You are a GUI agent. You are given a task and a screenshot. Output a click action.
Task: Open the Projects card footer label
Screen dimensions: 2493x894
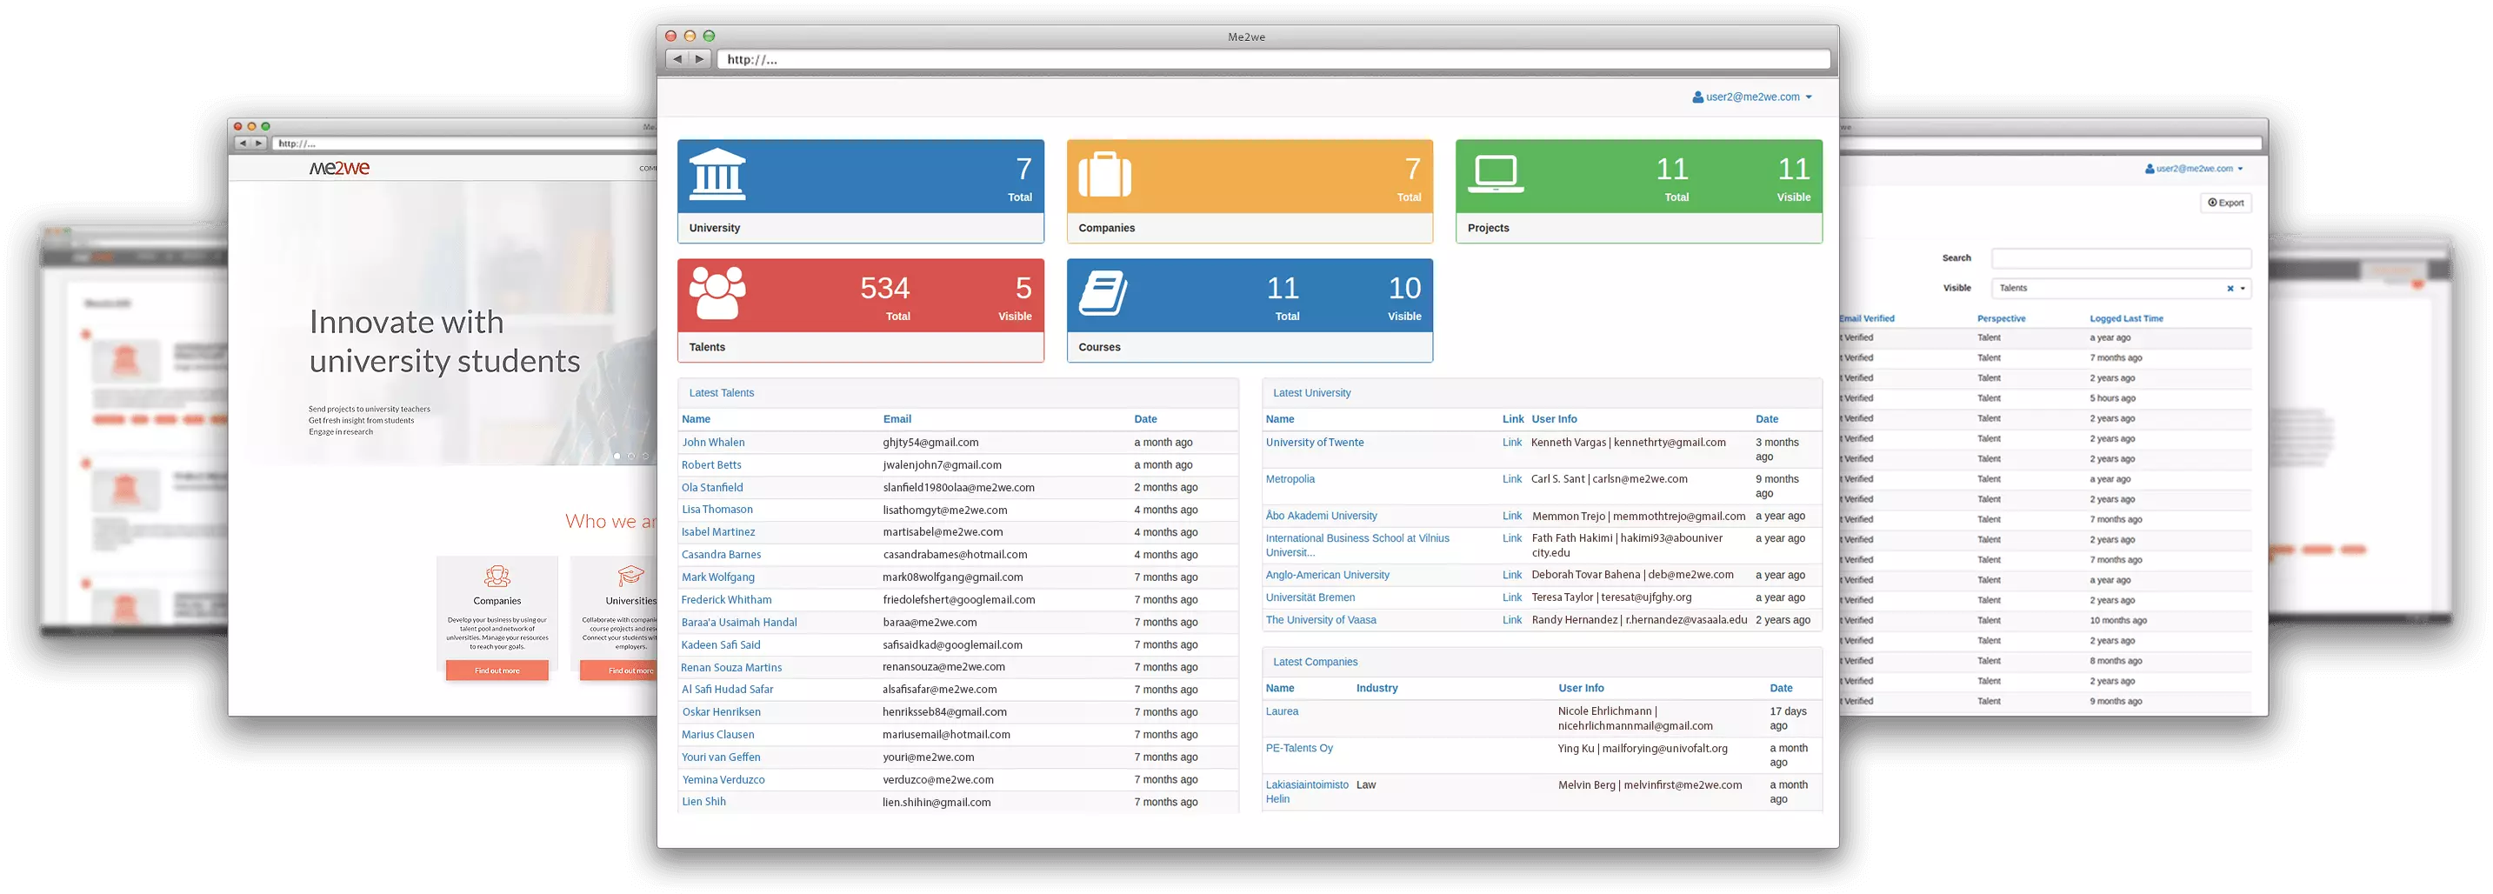(1488, 229)
